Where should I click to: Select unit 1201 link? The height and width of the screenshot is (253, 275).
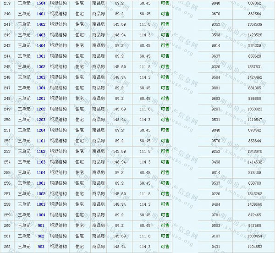[x=41, y=99]
